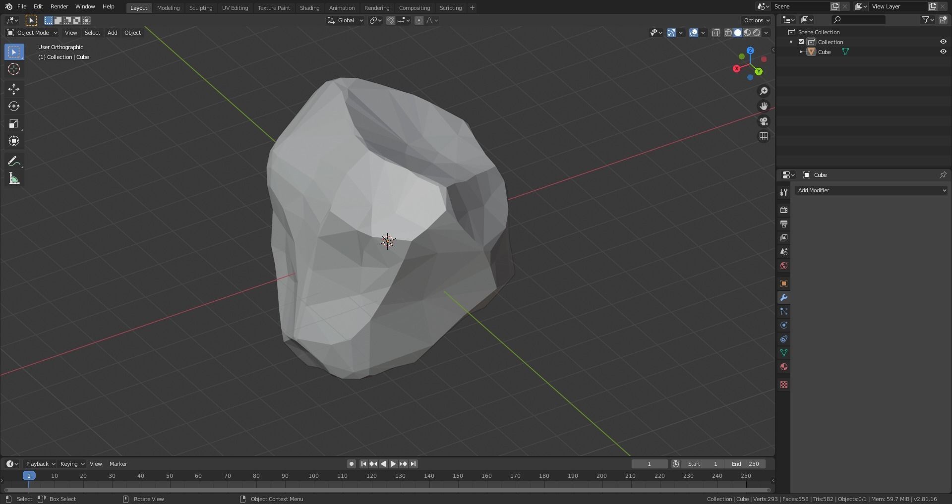This screenshot has height=504, width=952.
Task: Open the viewport Options dropdown
Action: [x=757, y=20]
